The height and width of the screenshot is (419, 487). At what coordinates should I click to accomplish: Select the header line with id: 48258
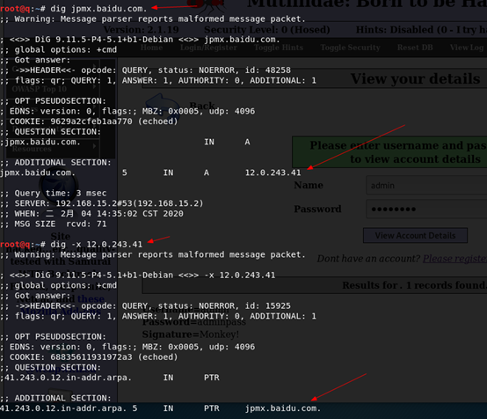tap(145, 70)
